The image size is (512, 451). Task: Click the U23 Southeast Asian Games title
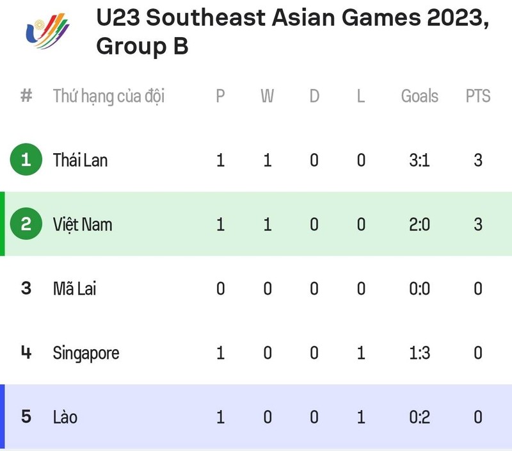(x=293, y=31)
